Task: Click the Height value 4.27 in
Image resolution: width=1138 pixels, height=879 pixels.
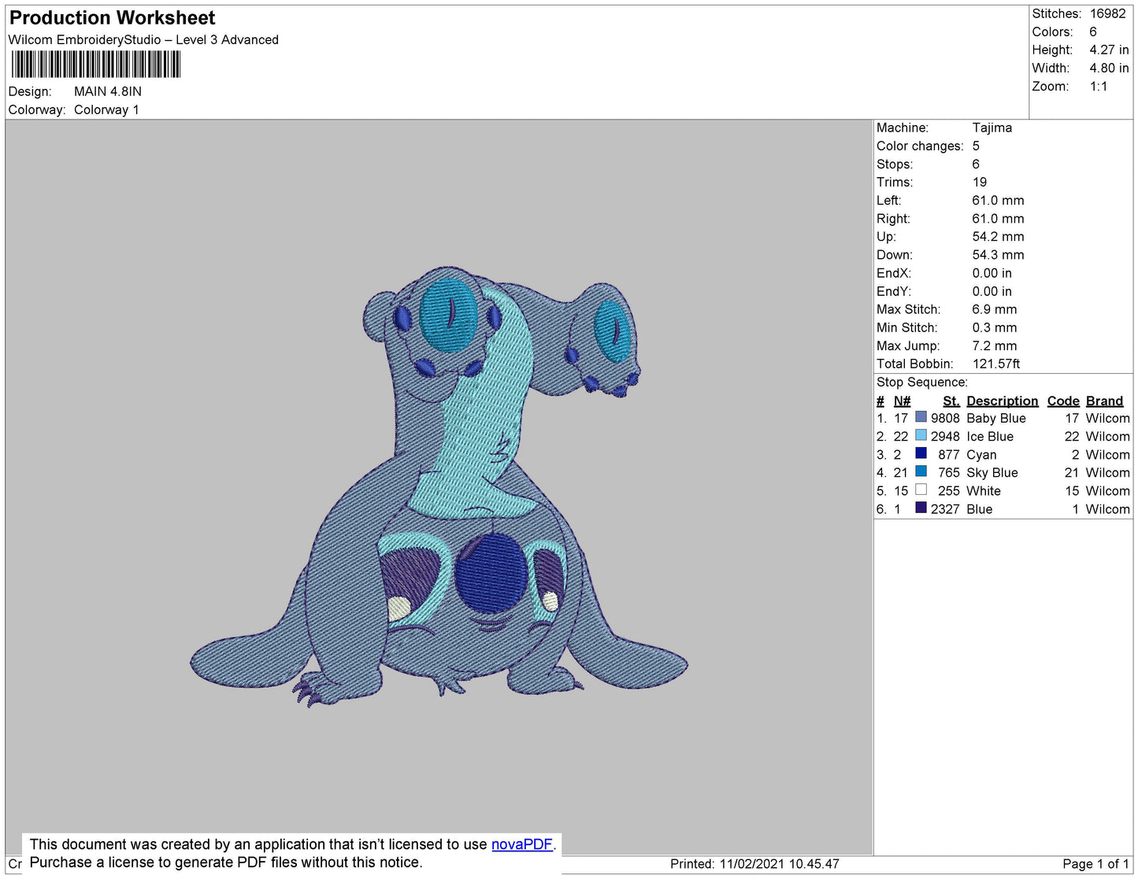Action: click(1109, 50)
